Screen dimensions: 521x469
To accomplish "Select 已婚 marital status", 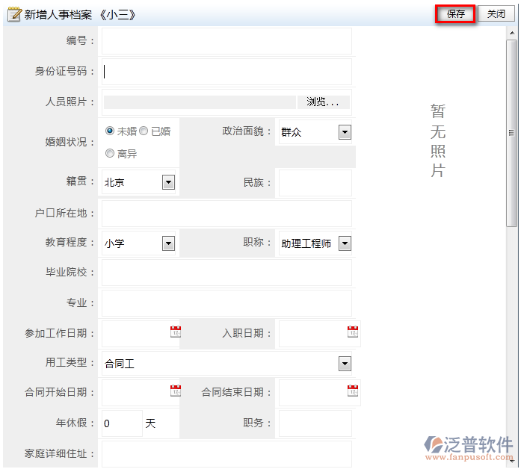I will [144, 131].
